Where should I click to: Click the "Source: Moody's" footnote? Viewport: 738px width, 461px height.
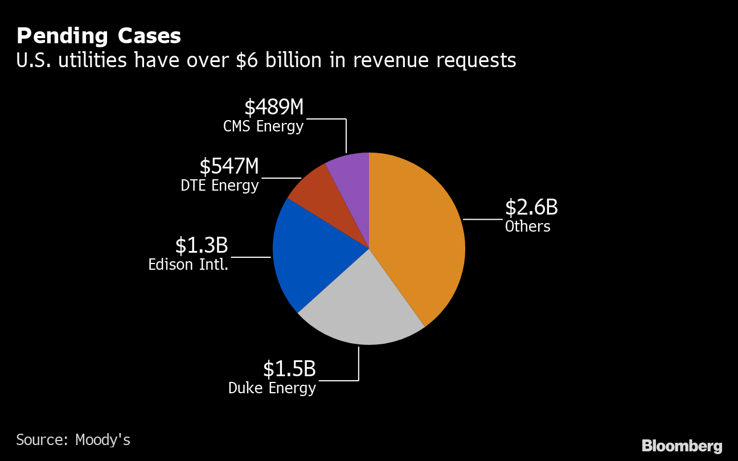tap(73, 440)
